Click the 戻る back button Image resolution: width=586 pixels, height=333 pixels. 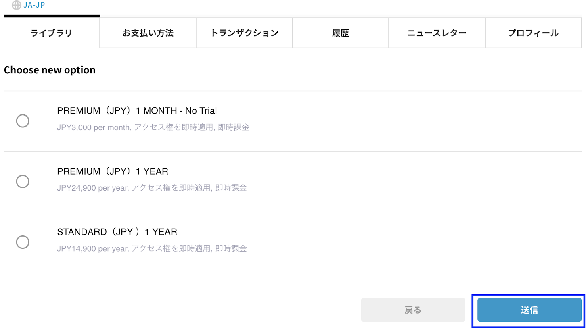coord(413,310)
